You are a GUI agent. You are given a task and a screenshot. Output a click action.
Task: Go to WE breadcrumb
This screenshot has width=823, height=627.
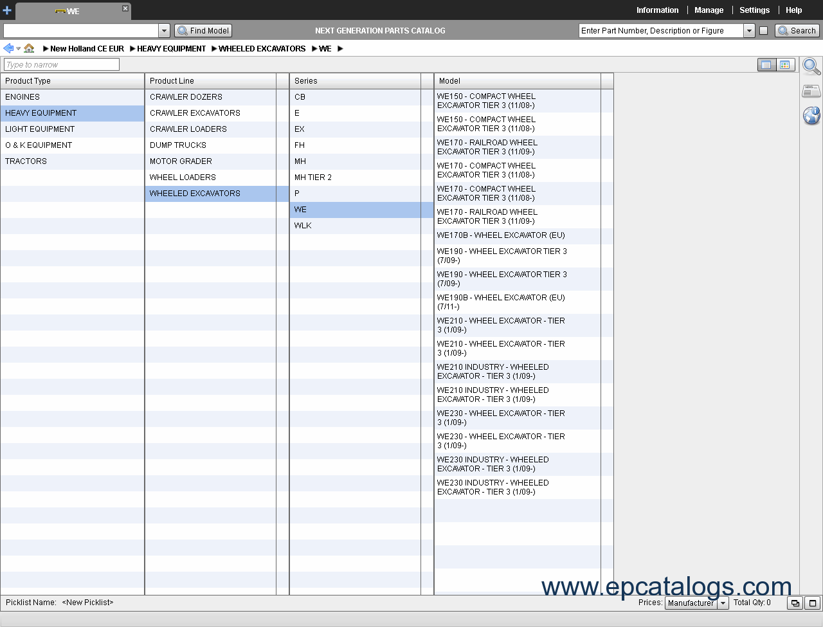click(325, 49)
